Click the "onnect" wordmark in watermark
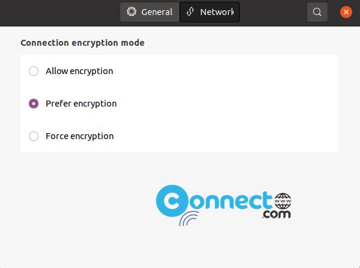The width and height of the screenshot is (360, 268). pos(231,201)
